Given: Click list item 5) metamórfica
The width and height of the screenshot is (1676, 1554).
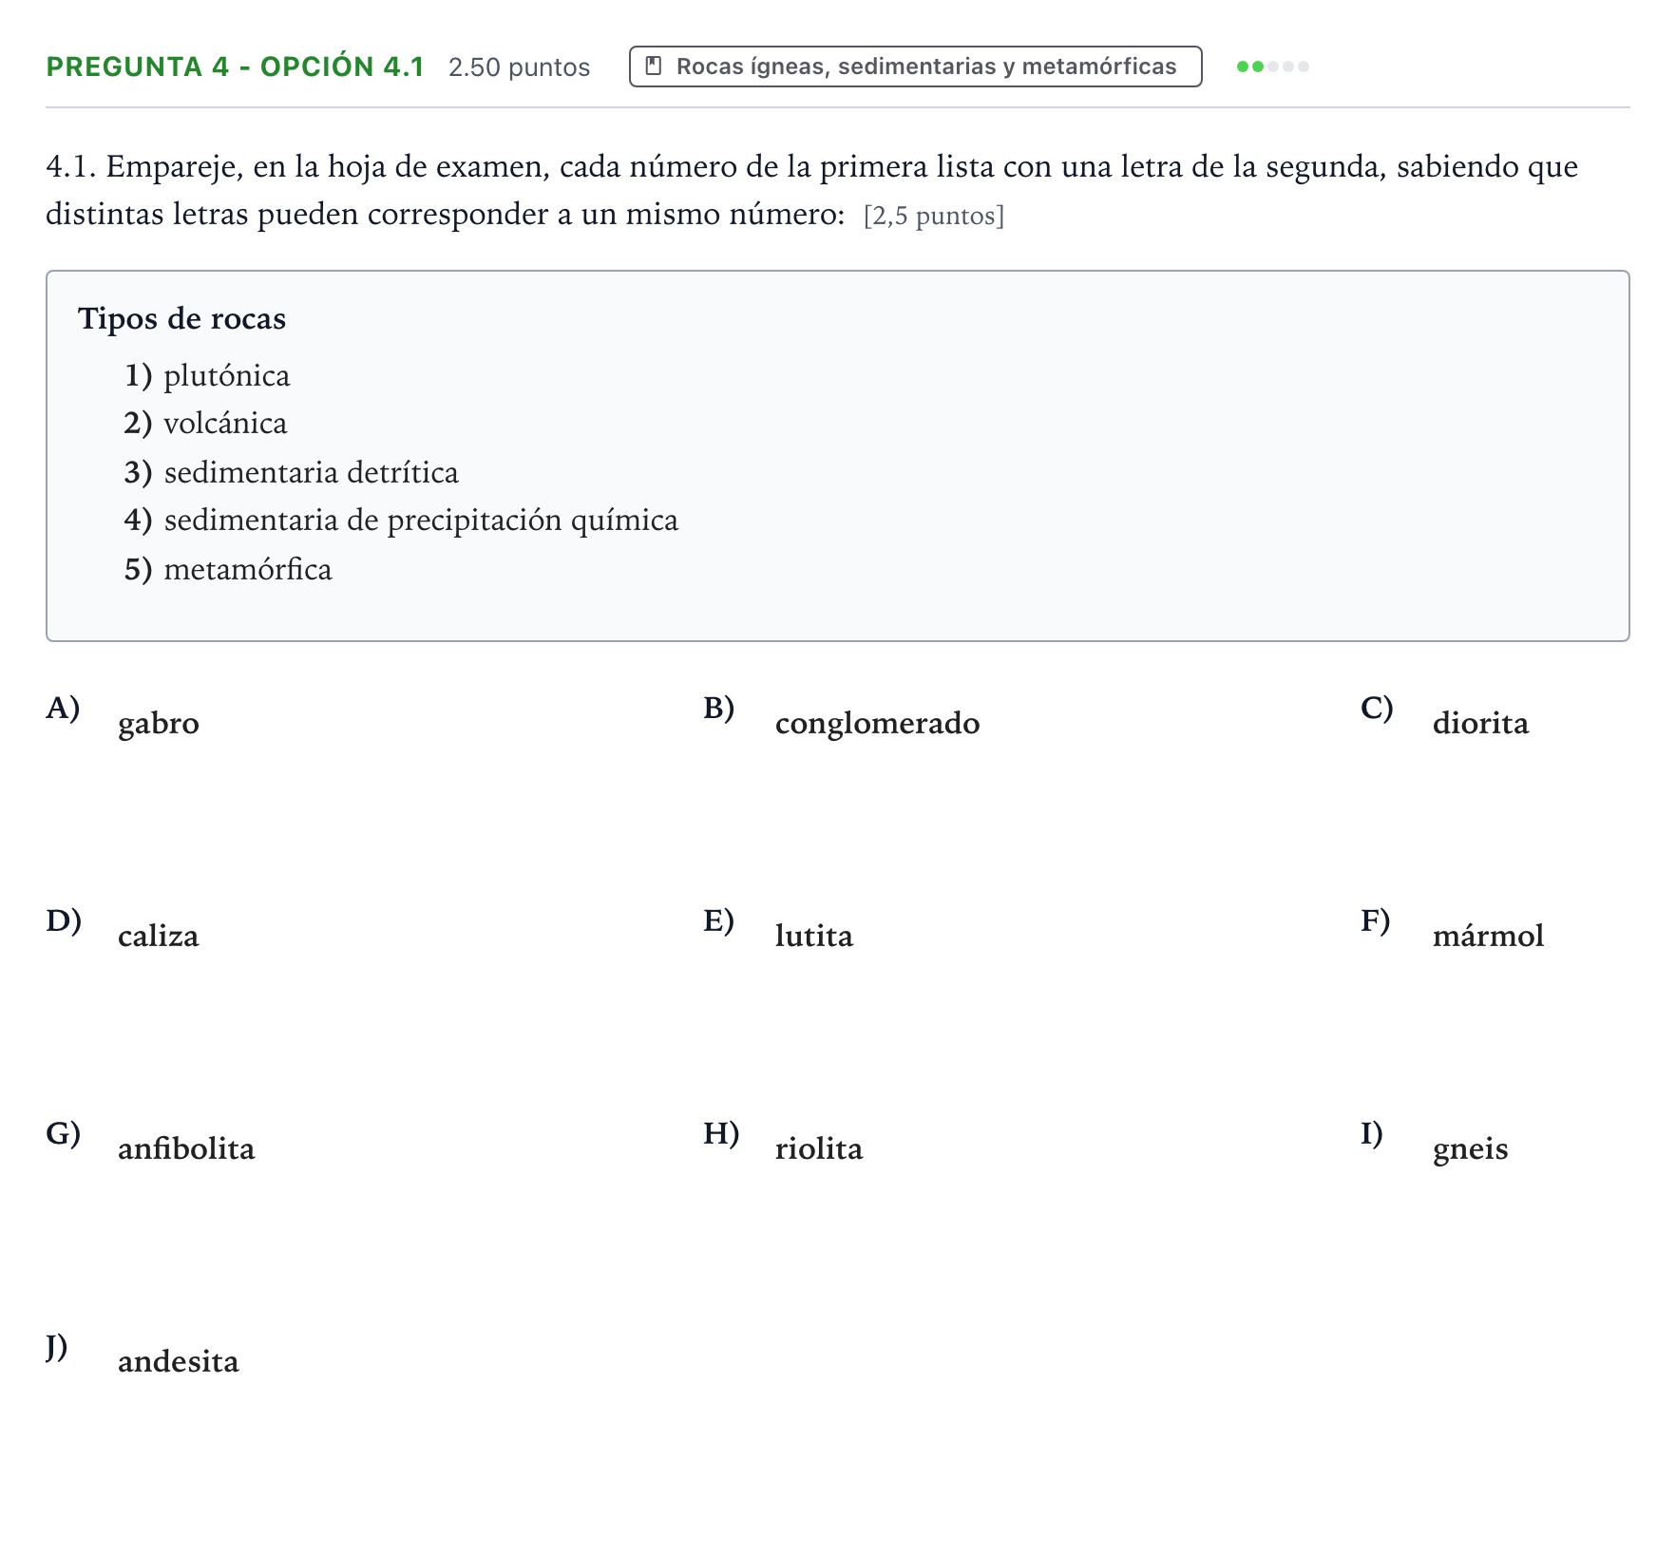Looking at the screenshot, I should [x=228, y=570].
